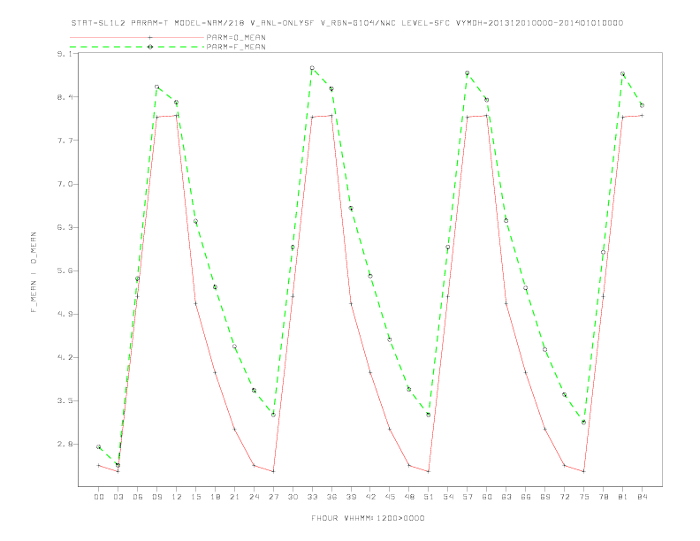Click the x-axis title FHOUR VHHMM:1200>0000
The image size is (700, 541).
[368, 518]
